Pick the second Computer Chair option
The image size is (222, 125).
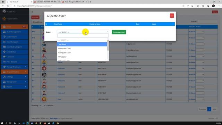pos(82,52)
